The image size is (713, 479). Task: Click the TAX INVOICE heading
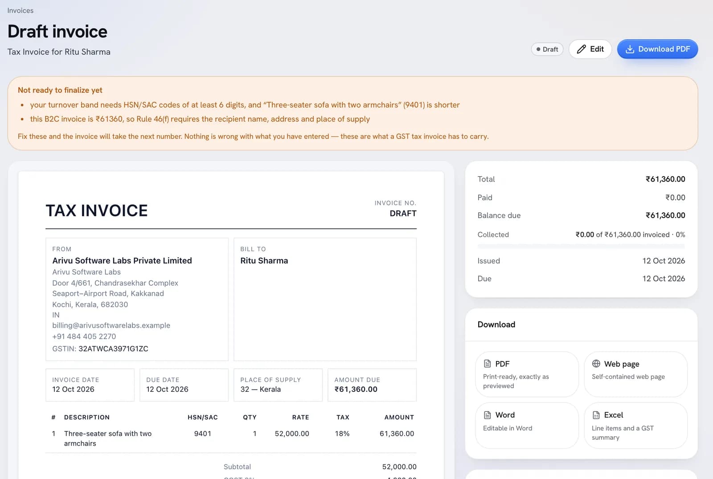point(97,211)
